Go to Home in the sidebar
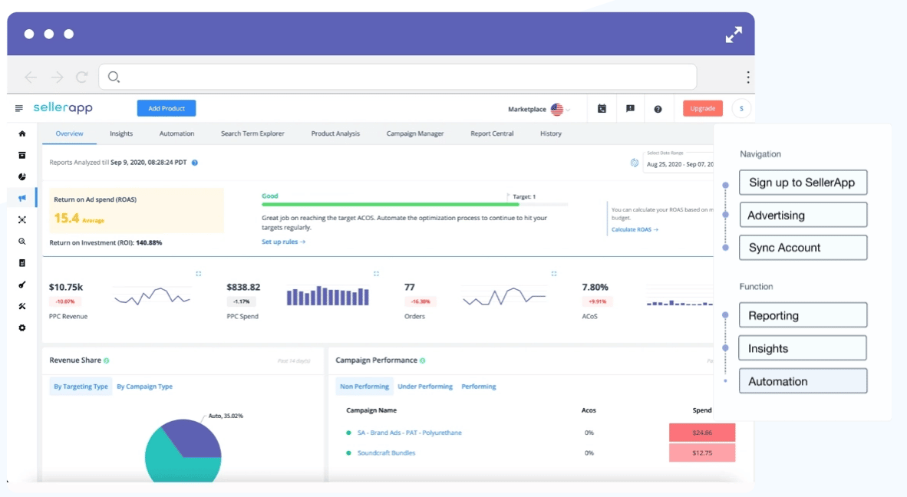 tap(22, 133)
